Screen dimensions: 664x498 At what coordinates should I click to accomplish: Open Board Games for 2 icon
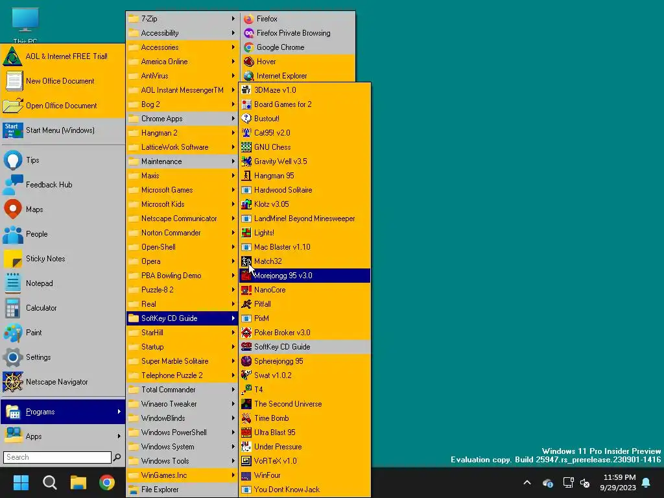(x=246, y=104)
